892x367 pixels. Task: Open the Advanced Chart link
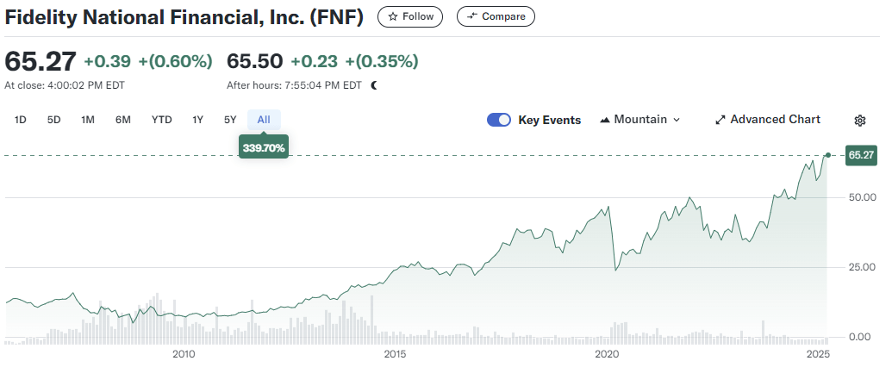tap(767, 120)
